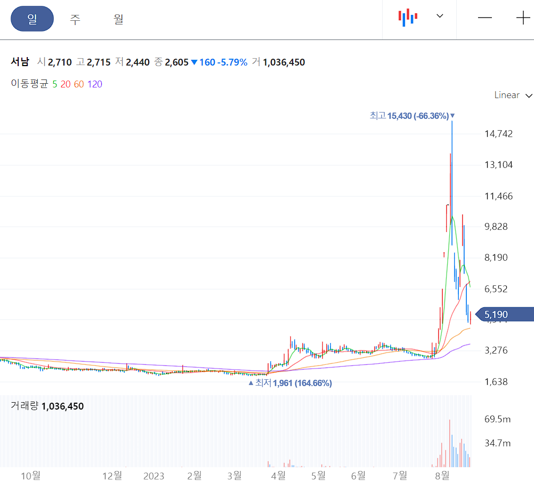Click the candlestick chart type icon
534x488 pixels.
coord(408,18)
